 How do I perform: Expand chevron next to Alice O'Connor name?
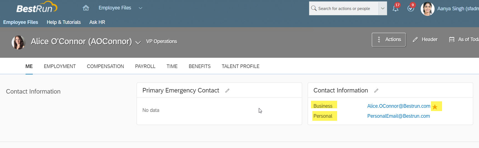click(138, 42)
